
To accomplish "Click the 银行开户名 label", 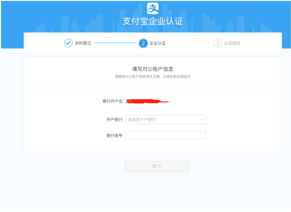I will pos(112,101).
